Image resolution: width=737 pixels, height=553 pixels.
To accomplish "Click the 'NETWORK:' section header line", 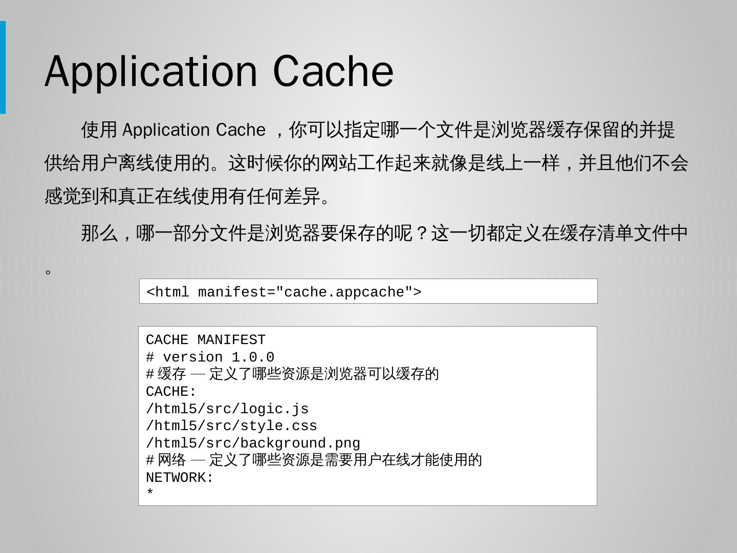I will 180,478.
